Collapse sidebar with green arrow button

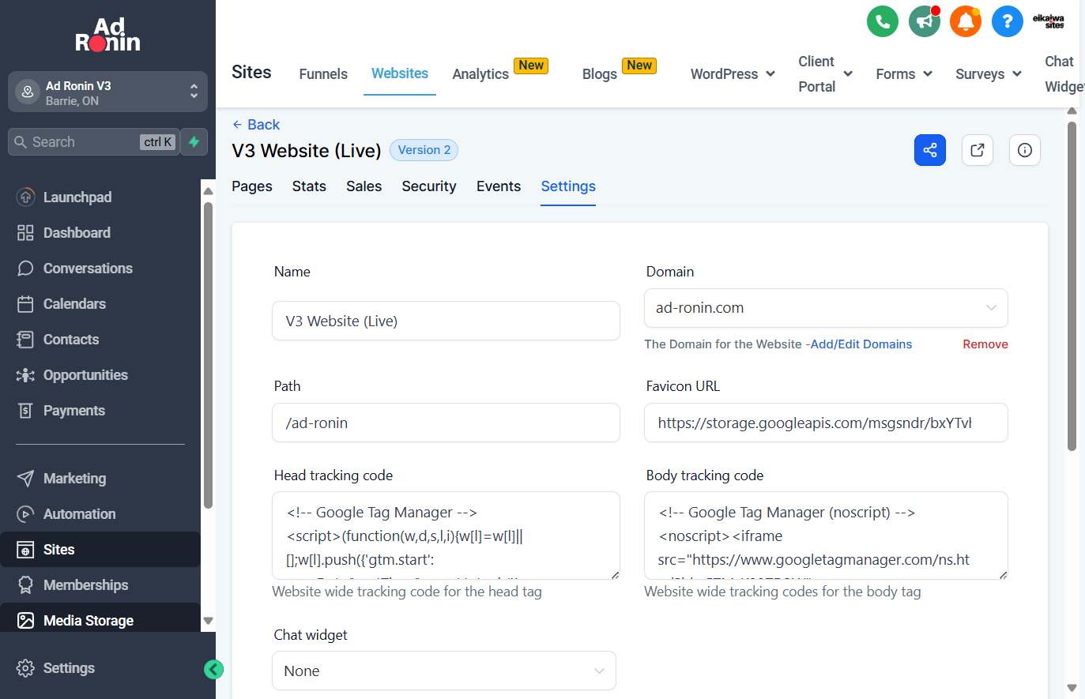[x=213, y=670]
